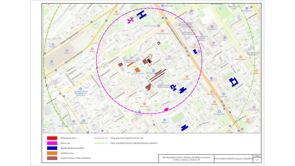Click the blue educational institutions legend swatch
Image resolution: width=295 pixels, height=166 pixels.
[x=52, y=148]
